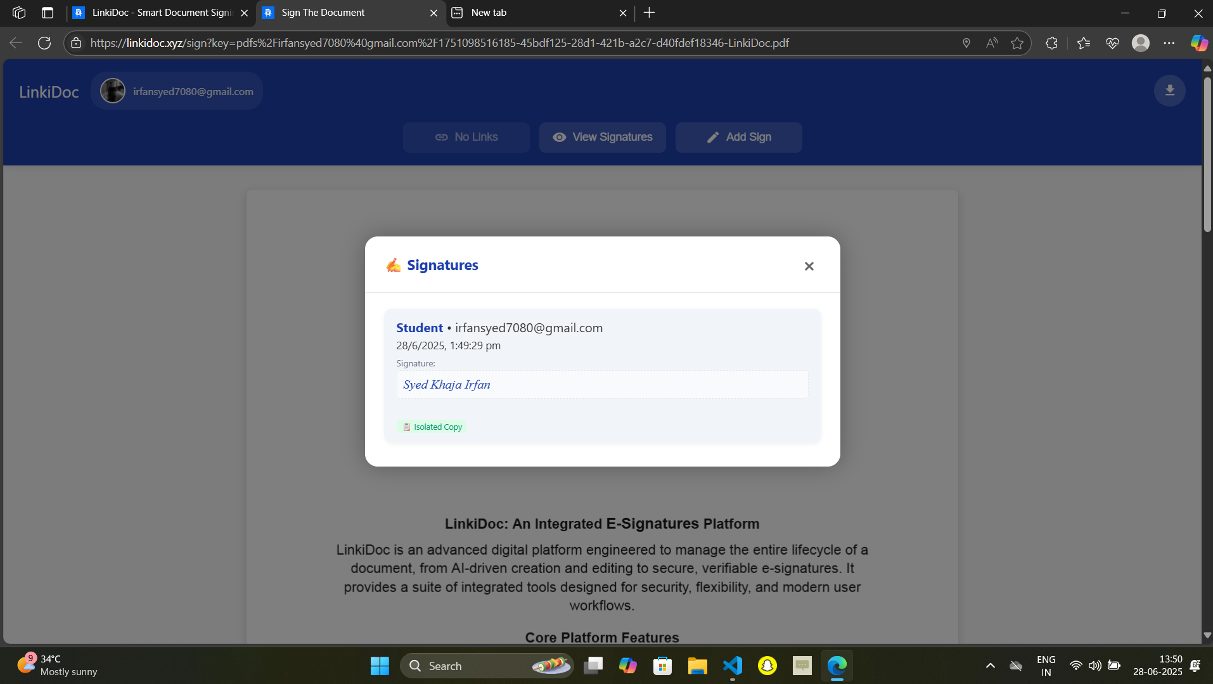The image size is (1213, 684).
Task: Close the Sign The Document tab
Action: coord(433,13)
